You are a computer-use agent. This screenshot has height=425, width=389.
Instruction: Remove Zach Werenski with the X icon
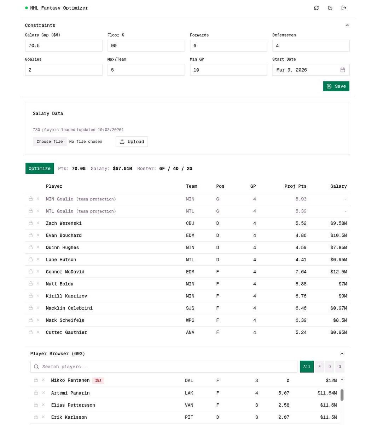click(38, 223)
